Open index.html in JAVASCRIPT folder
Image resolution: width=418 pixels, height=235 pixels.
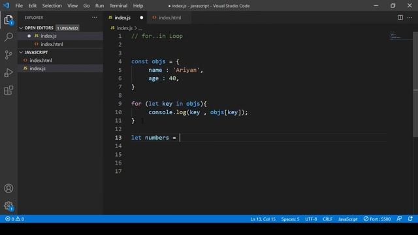tap(61, 61)
